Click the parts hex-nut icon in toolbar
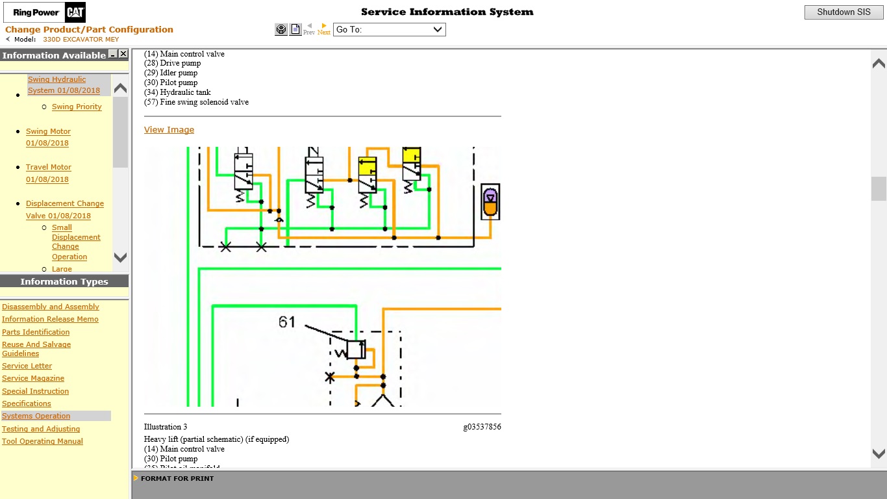 click(x=281, y=29)
